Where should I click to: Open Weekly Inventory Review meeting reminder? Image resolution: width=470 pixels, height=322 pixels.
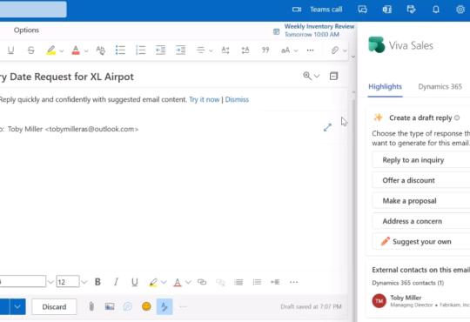click(x=313, y=30)
